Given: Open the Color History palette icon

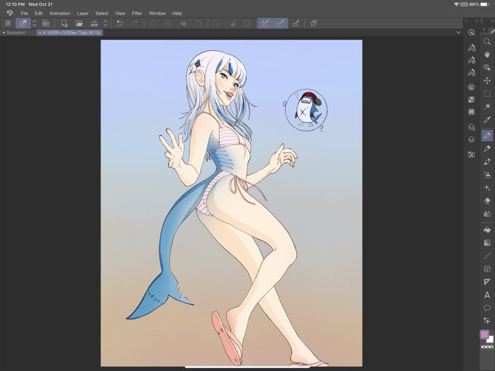Looking at the screenshot, I should coord(471,112).
